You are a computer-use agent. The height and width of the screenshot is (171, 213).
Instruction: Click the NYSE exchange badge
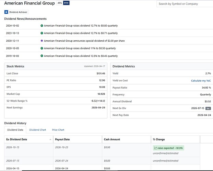click(66, 3)
